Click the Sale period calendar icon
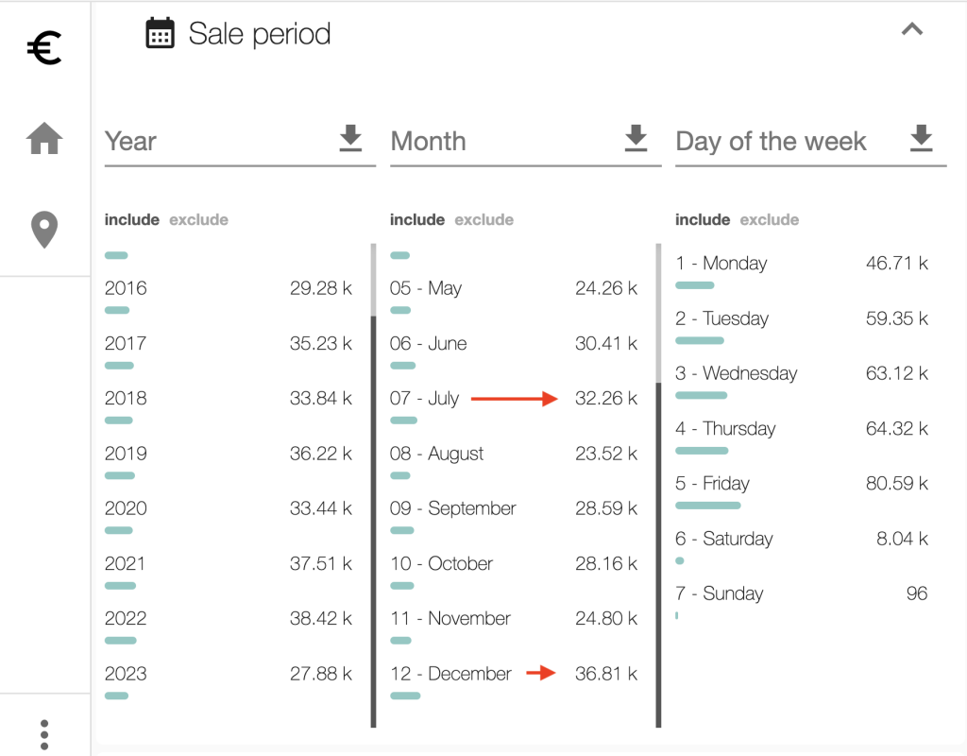This screenshot has width=967, height=756. pos(160,34)
